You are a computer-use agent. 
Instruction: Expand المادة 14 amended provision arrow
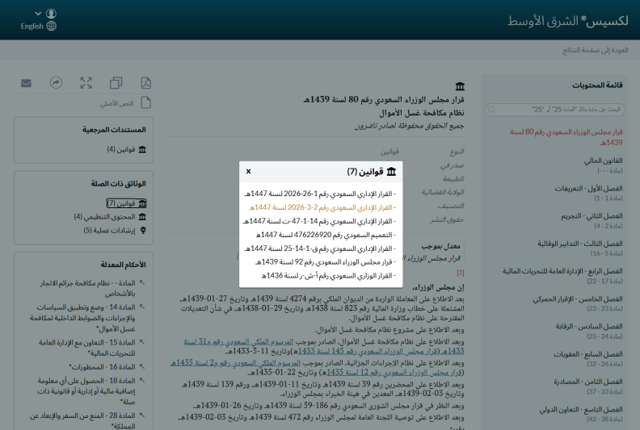(142, 307)
